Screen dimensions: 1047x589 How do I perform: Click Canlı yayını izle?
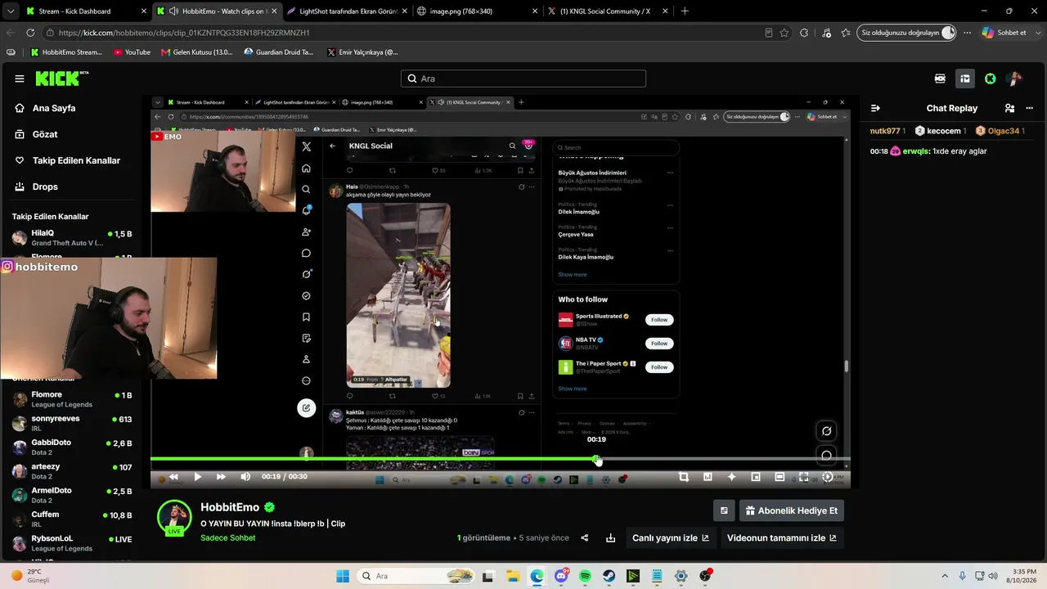click(670, 537)
